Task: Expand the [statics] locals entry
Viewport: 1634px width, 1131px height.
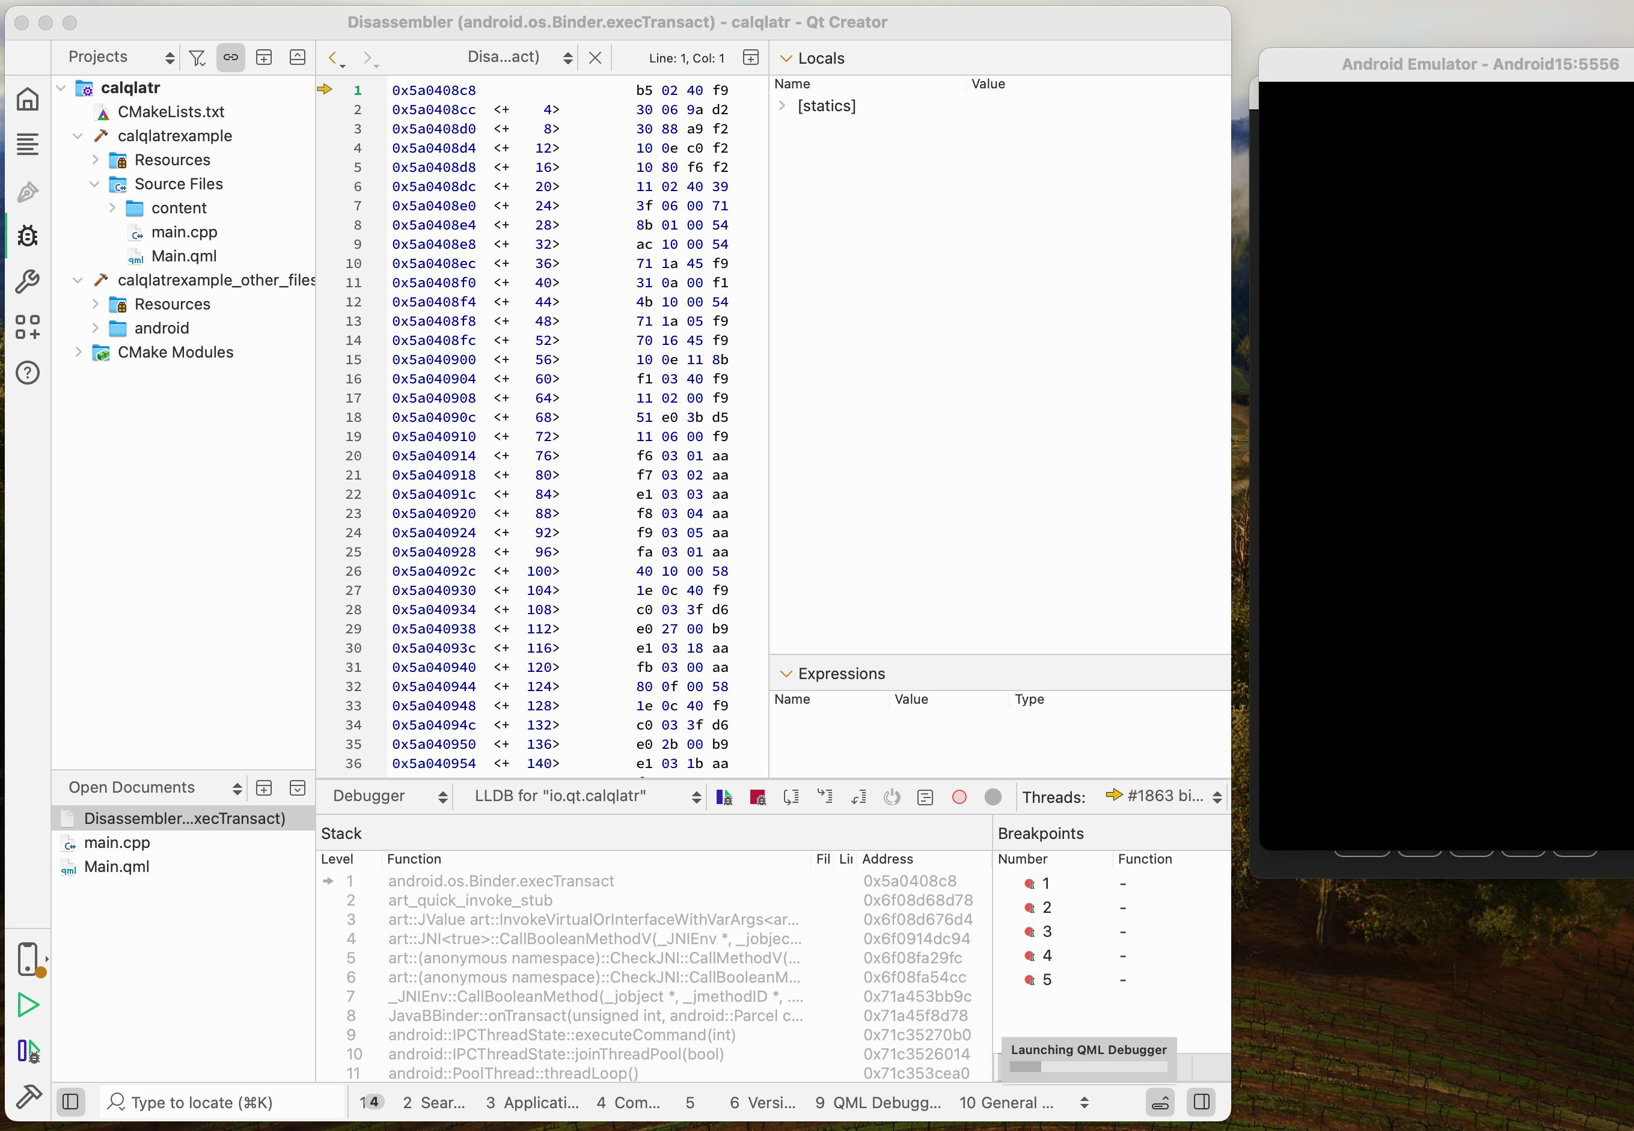Action: [x=782, y=106]
